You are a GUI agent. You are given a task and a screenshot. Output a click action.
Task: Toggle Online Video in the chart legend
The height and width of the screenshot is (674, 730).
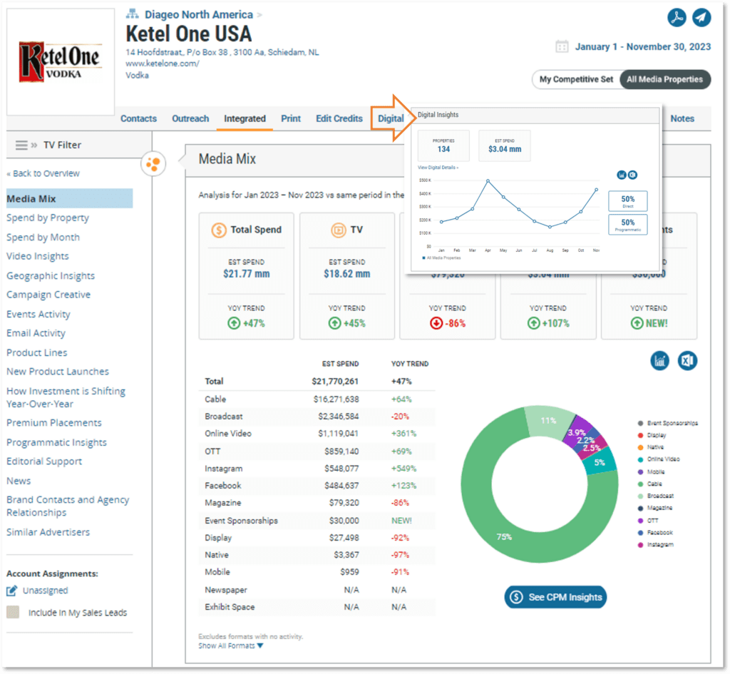pyautogui.click(x=658, y=459)
